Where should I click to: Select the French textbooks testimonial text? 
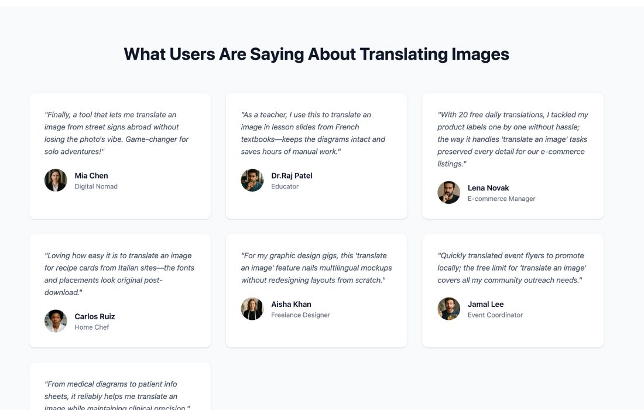click(x=313, y=133)
